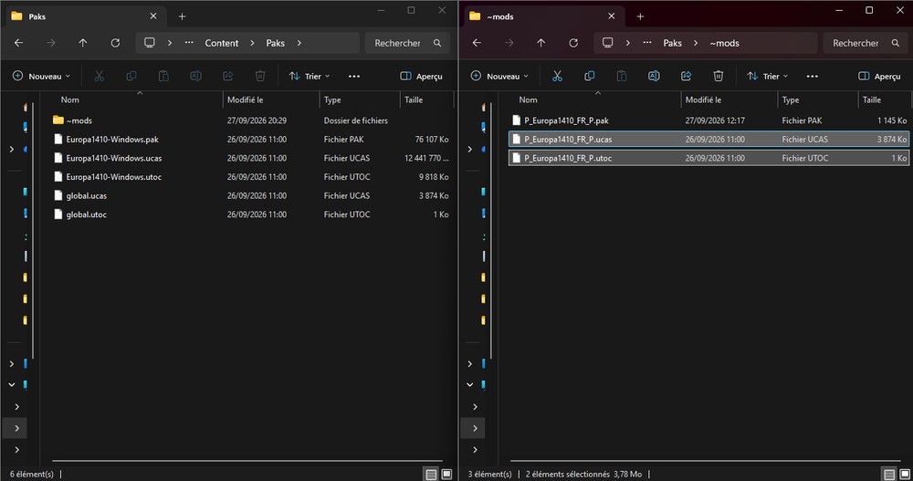Sort by Nom column in ~mods window
Viewport: 913px width, 481px height.
(x=528, y=99)
